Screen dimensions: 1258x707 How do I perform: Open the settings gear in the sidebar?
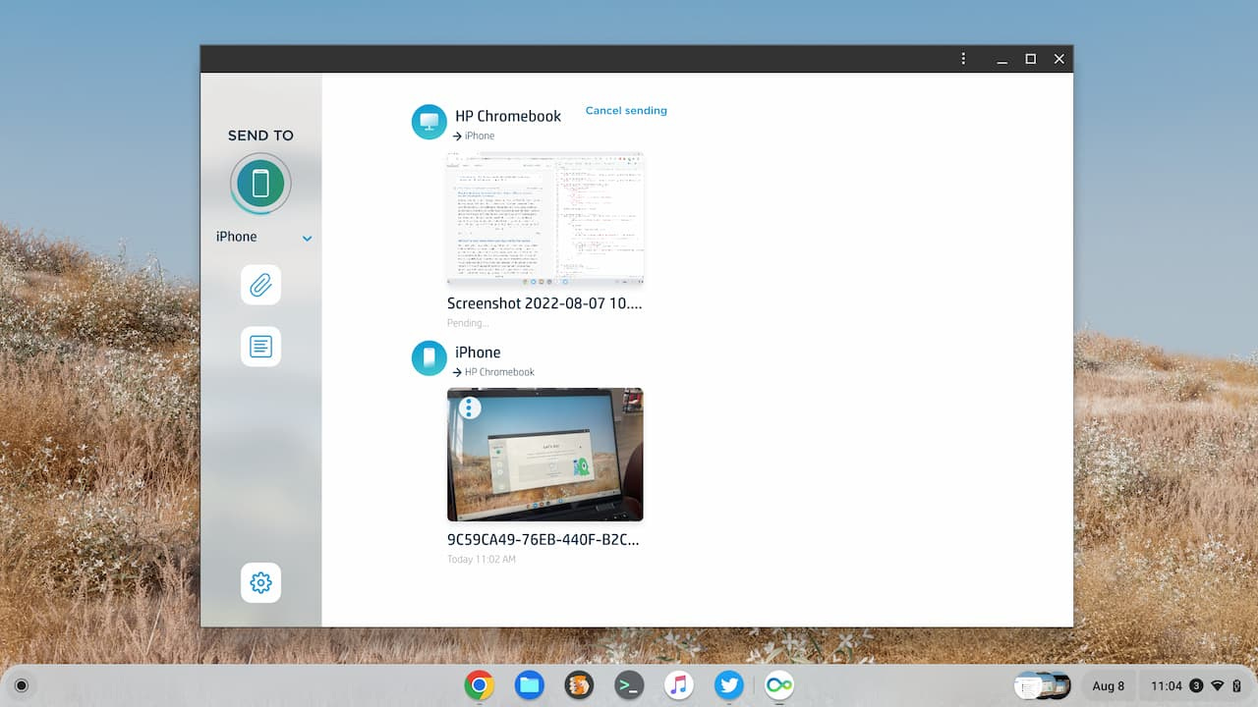(x=260, y=582)
